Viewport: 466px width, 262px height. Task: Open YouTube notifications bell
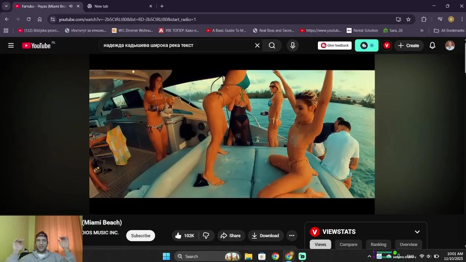point(433,45)
